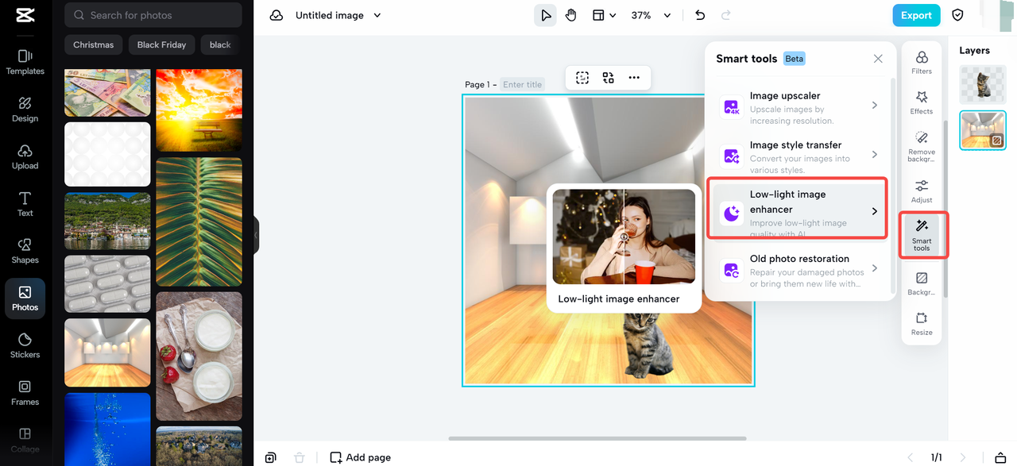Open the Filters tool

point(922,63)
